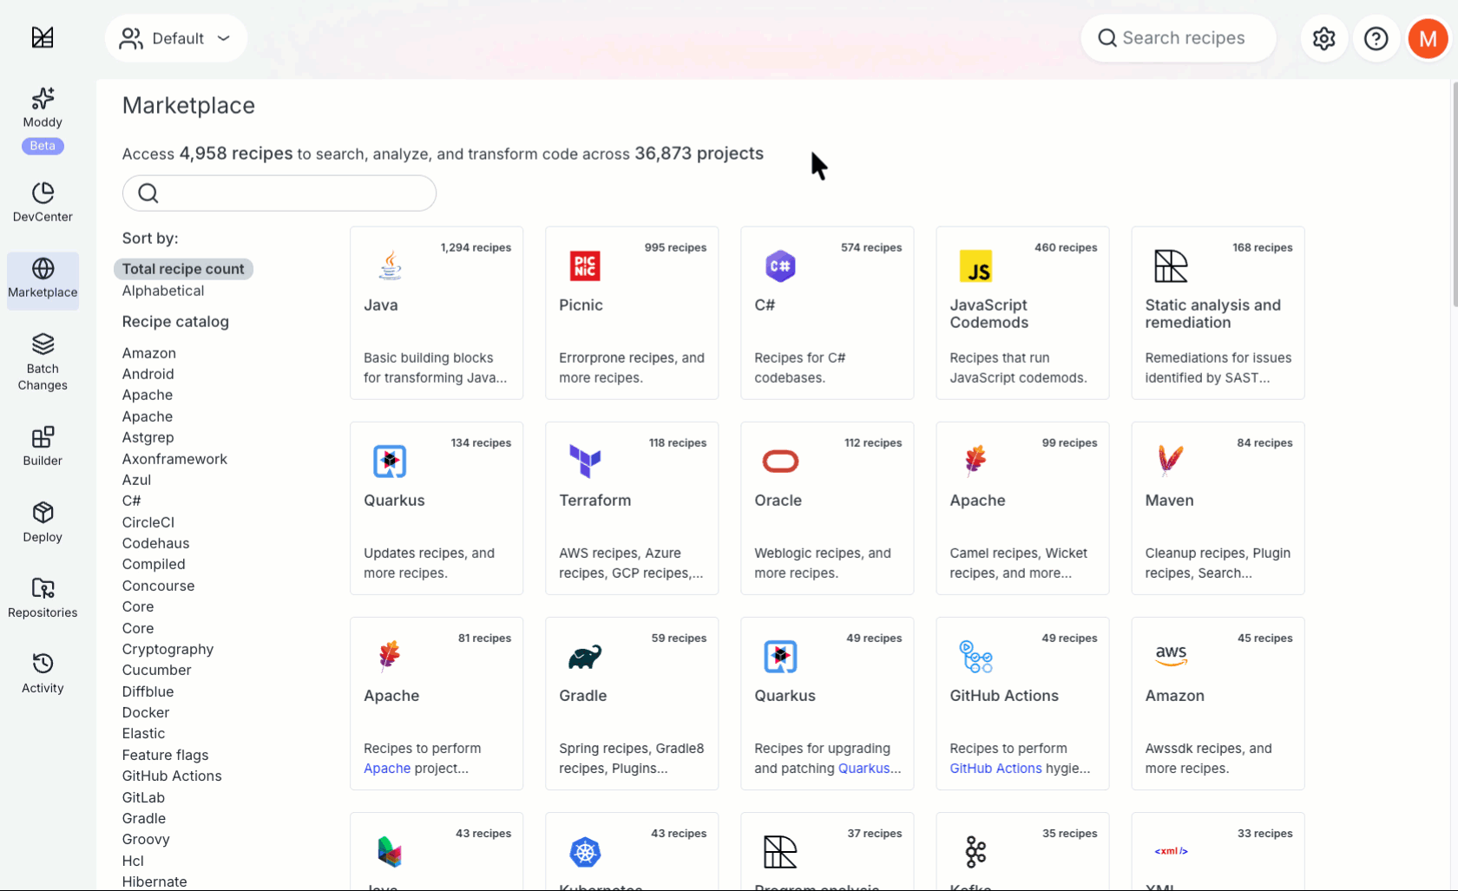The width and height of the screenshot is (1458, 891).
Task: View Activity history in sidebar
Action: (43, 673)
